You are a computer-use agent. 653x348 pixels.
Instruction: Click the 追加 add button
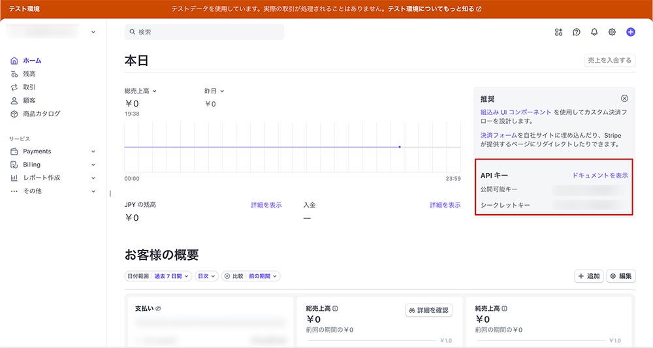pyautogui.click(x=589, y=276)
